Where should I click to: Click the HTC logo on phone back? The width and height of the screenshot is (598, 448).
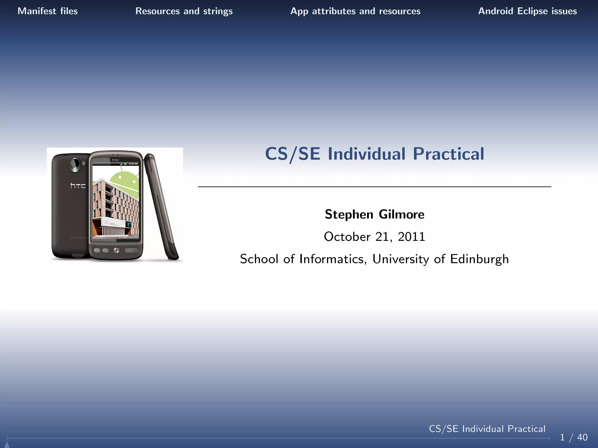tap(78, 185)
